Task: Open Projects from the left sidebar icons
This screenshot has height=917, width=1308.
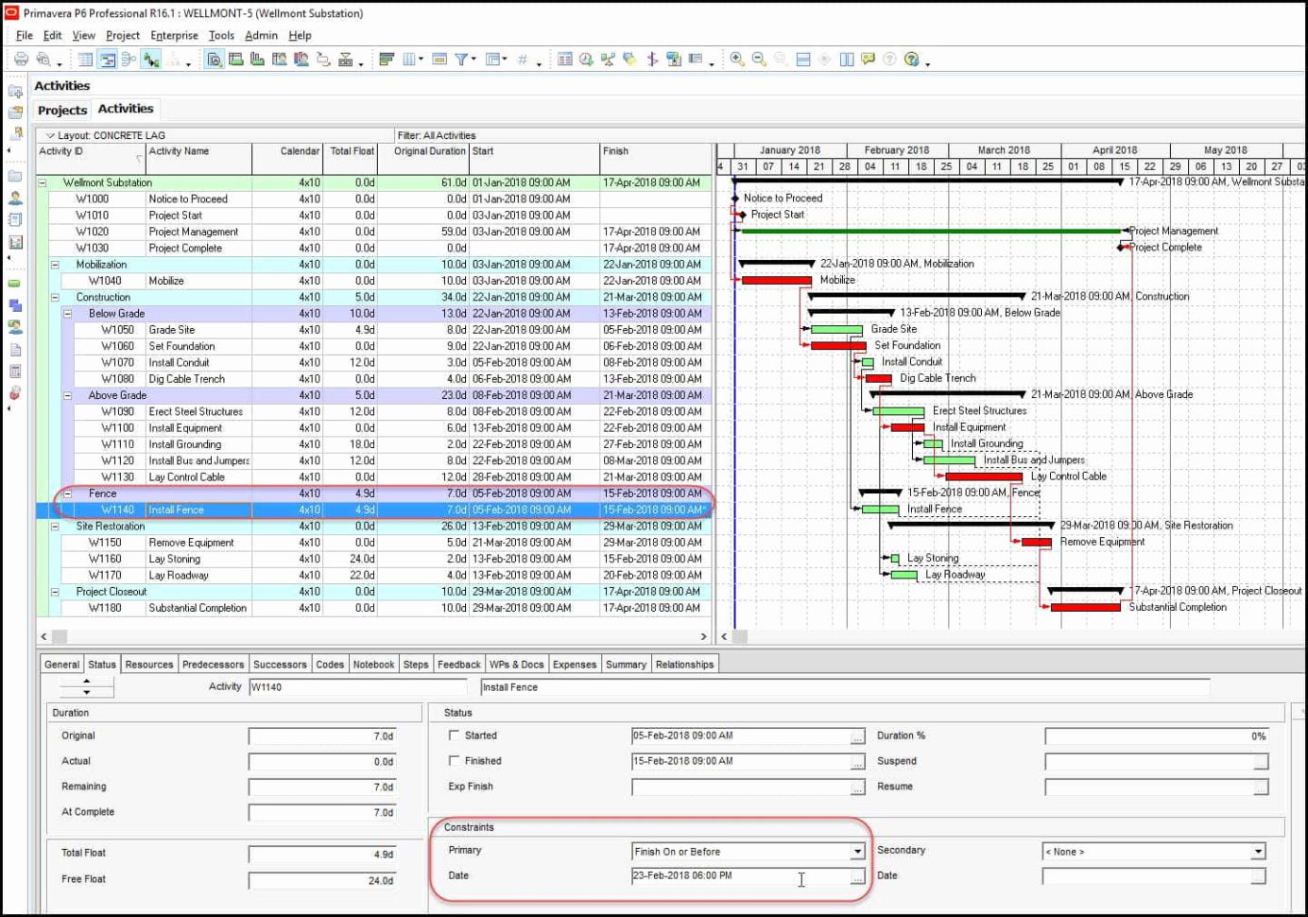Action: [x=15, y=176]
